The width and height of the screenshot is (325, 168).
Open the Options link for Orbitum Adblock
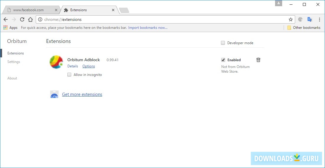pyautogui.click(x=89, y=66)
